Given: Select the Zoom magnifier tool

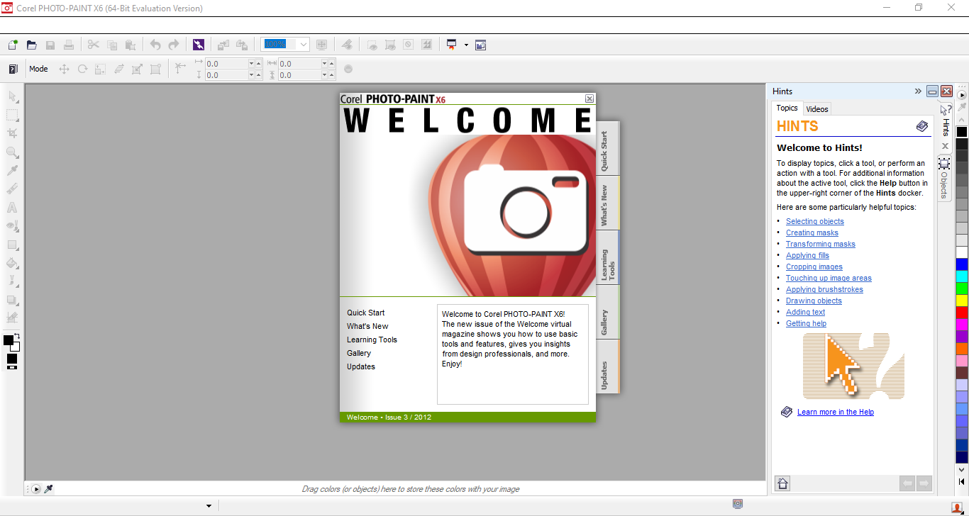Looking at the screenshot, I should [x=12, y=152].
